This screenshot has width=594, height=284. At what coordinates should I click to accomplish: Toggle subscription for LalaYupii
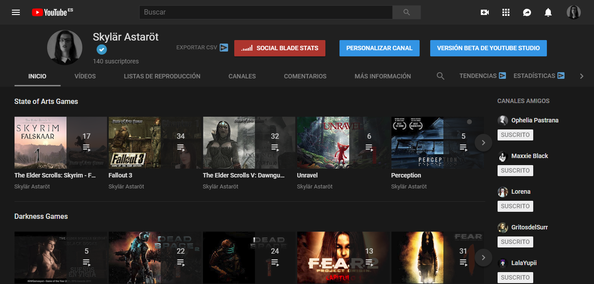(x=515, y=277)
